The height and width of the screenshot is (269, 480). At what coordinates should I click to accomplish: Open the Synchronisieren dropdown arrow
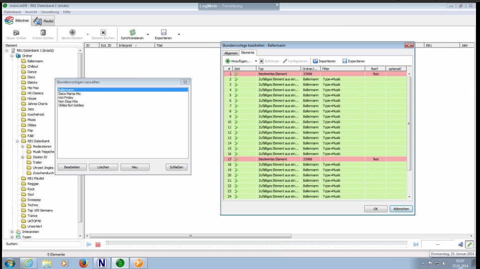pos(148,35)
